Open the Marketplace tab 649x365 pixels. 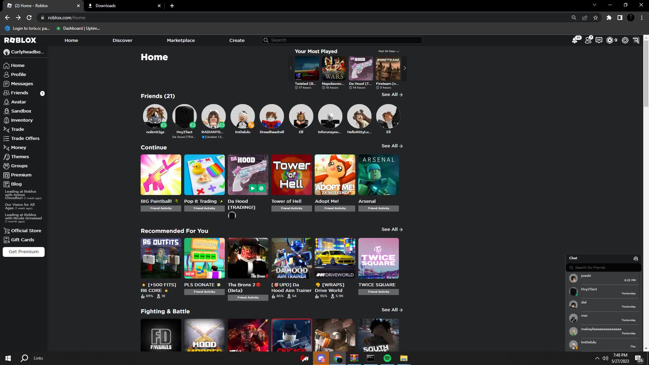181,40
